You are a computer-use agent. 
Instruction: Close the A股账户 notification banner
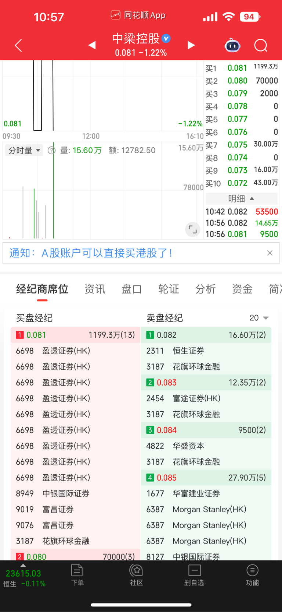[x=270, y=253]
